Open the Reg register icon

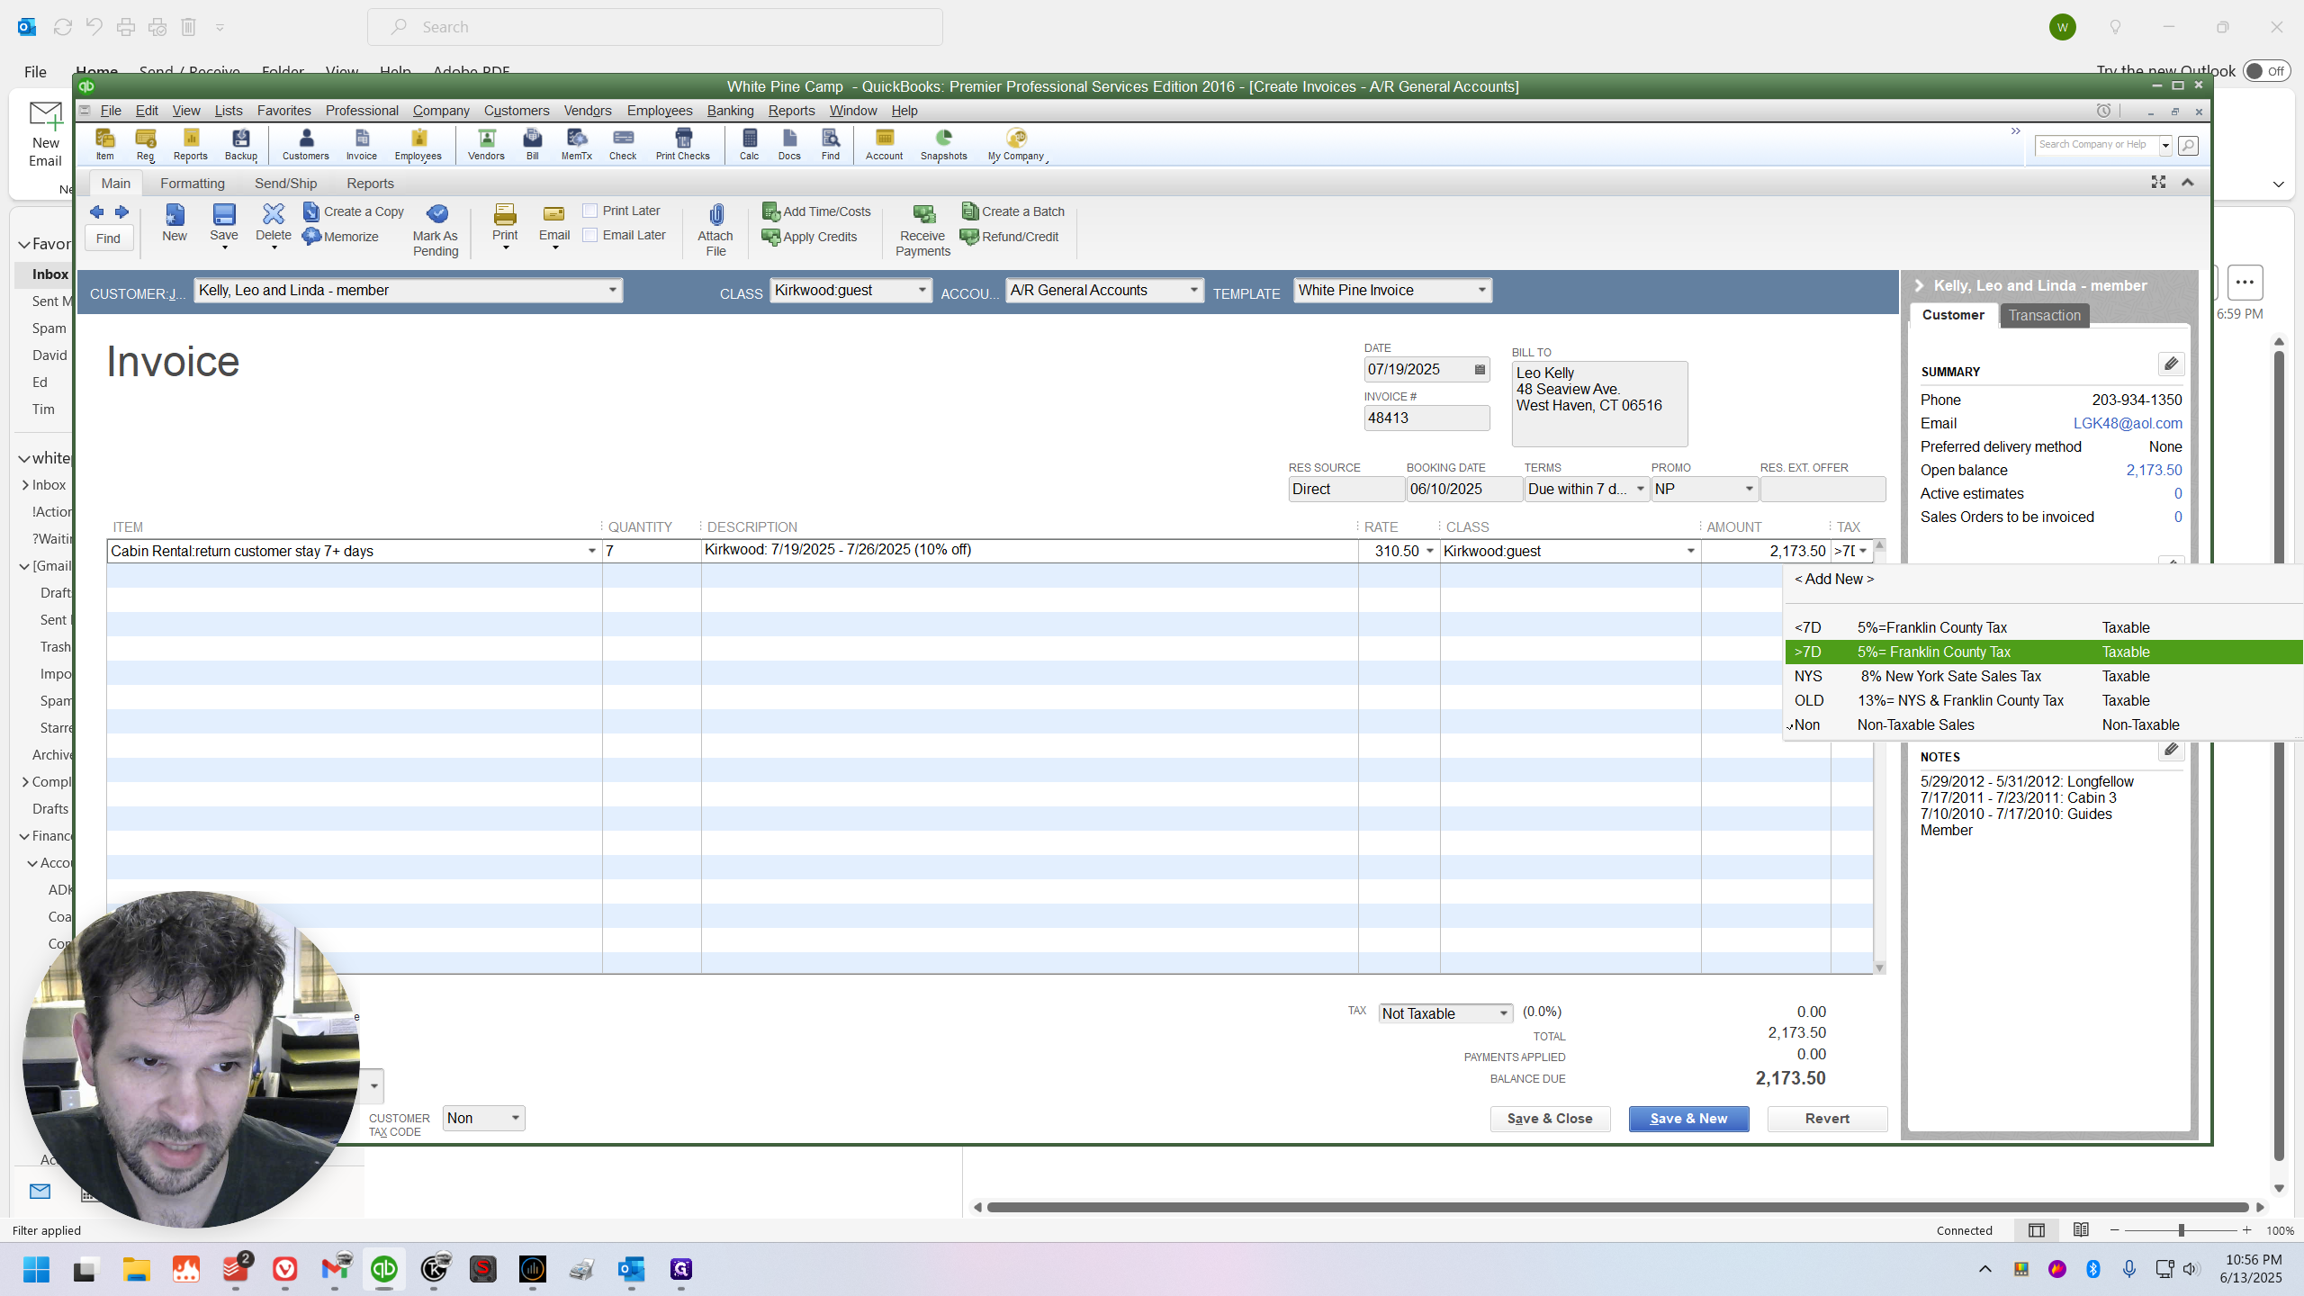[x=146, y=144]
